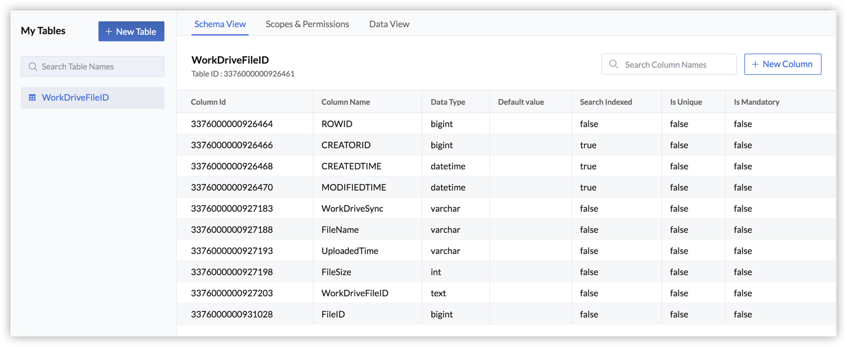Click the Column Name header
847x347 pixels.
tap(346, 102)
